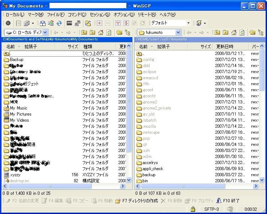Click the local panel vertical scrollbar down arrow
The height and width of the screenshot is (214, 267).
(129, 180)
